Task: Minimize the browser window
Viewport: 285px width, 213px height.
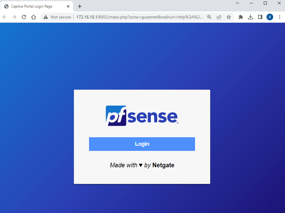Action: point(251,3)
